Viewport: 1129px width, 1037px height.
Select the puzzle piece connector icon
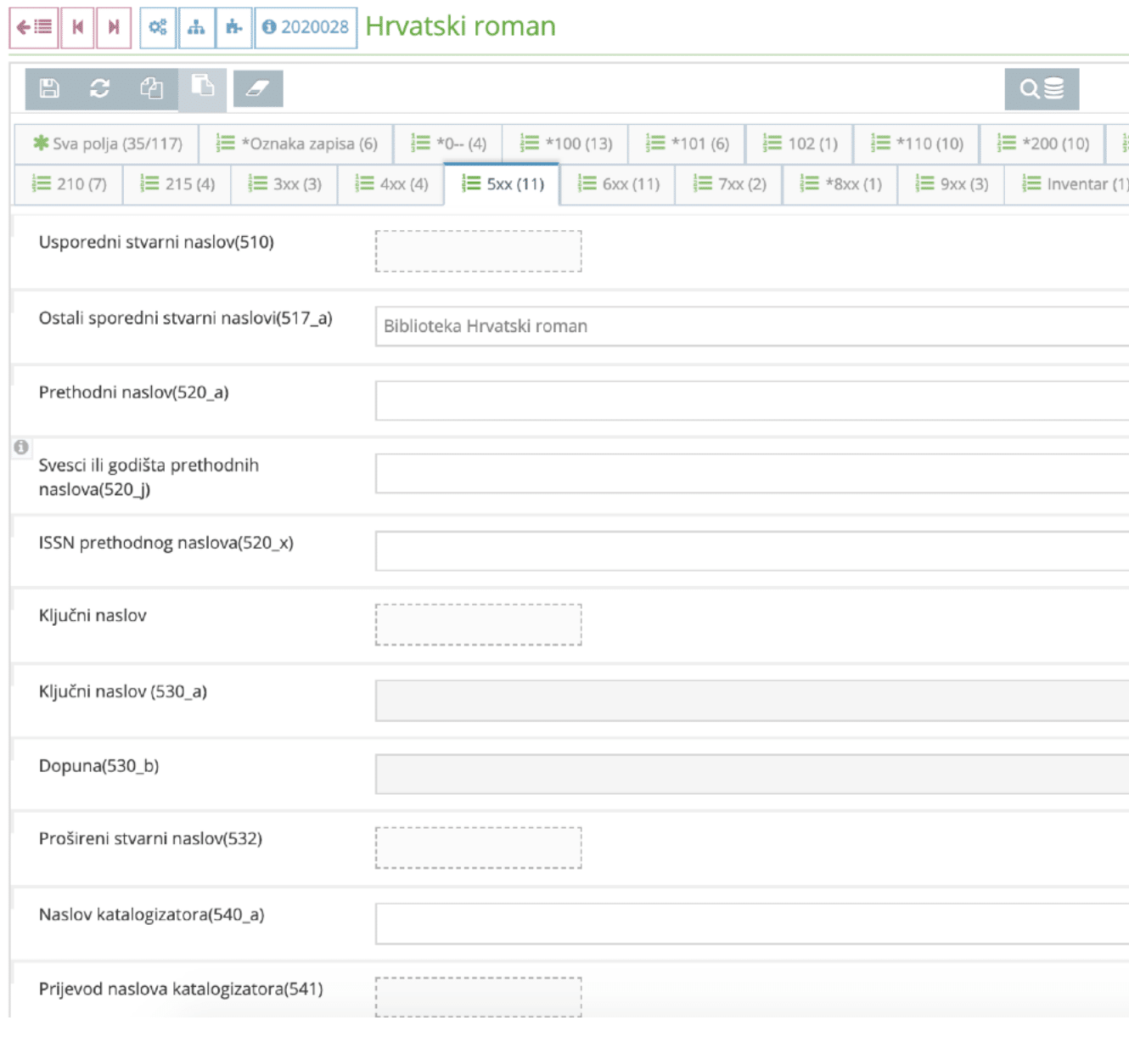[235, 26]
